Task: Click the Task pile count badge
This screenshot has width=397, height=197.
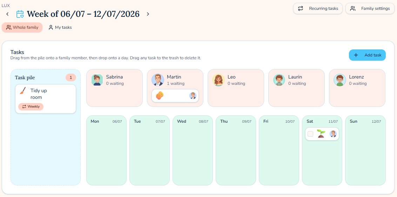Action: (x=71, y=77)
